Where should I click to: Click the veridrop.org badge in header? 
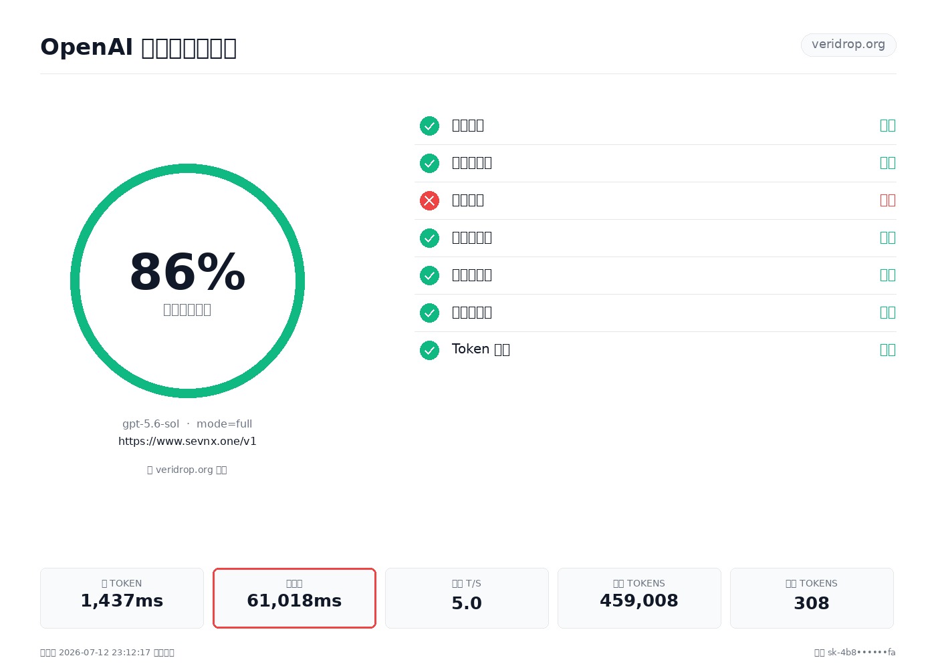click(848, 45)
